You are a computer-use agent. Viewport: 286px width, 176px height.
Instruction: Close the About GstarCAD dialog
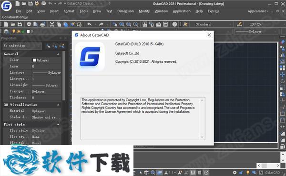tap(209, 35)
